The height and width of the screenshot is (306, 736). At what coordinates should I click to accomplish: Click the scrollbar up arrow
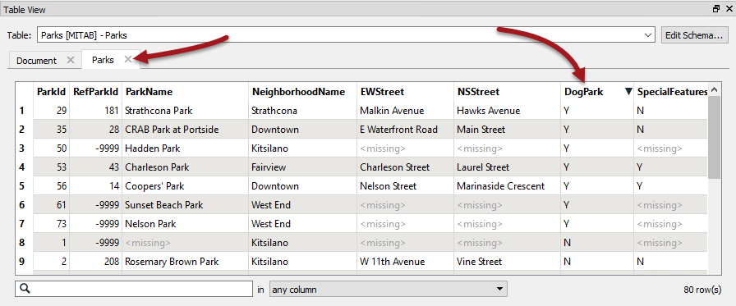click(714, 89)
